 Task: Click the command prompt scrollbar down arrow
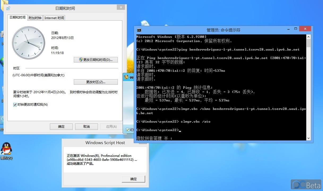pos(308,138)
